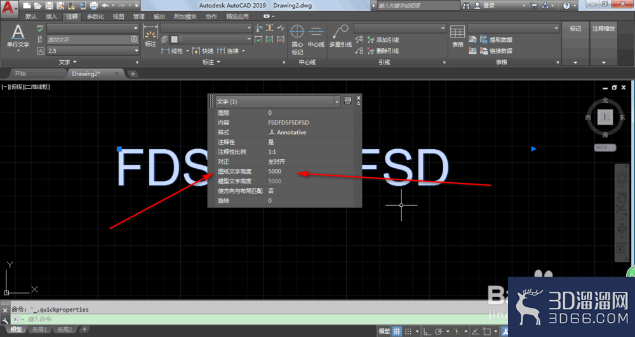Open the multileader style dropdown
The height and width of the screenshot is (337, 635).
pos(399,29)
